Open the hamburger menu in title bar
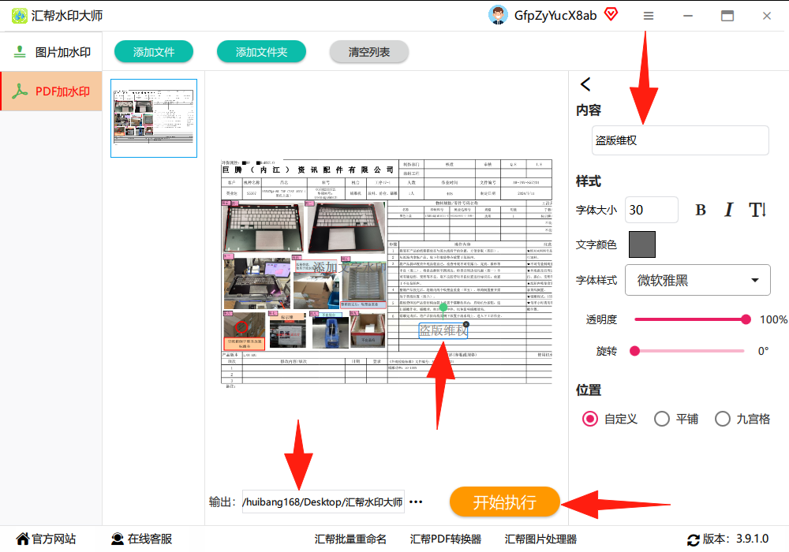This screenshot has height=552, width=789. click(649, 16)
